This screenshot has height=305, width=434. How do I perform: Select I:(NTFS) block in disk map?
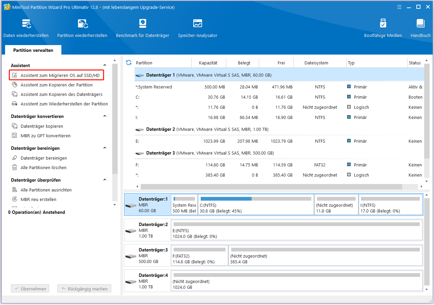click(x=391, y=205)
